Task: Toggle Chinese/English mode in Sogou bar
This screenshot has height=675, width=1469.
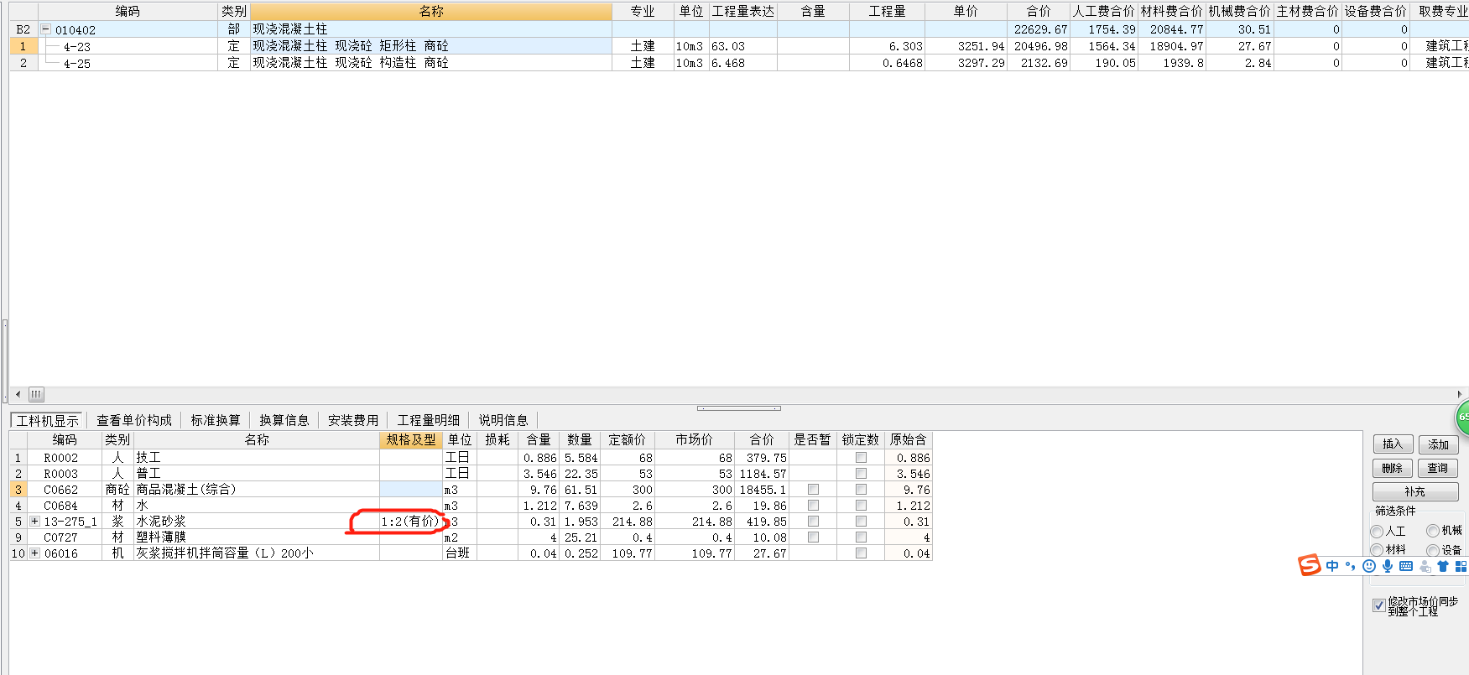Action: pyautogui.click(x=1332, y=566)
